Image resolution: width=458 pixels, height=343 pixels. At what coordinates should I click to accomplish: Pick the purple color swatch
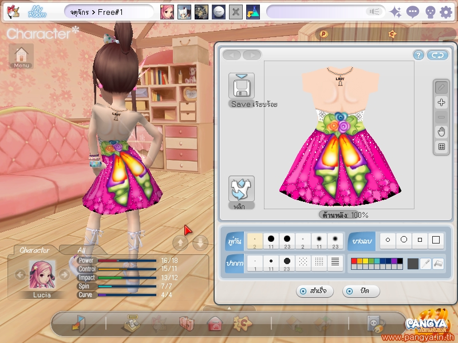394,261
